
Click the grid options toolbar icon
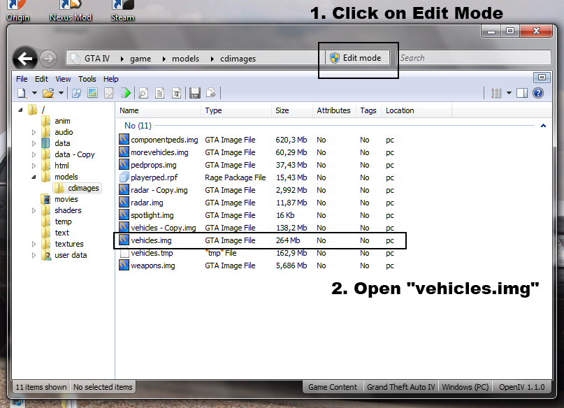click(108, 93)
